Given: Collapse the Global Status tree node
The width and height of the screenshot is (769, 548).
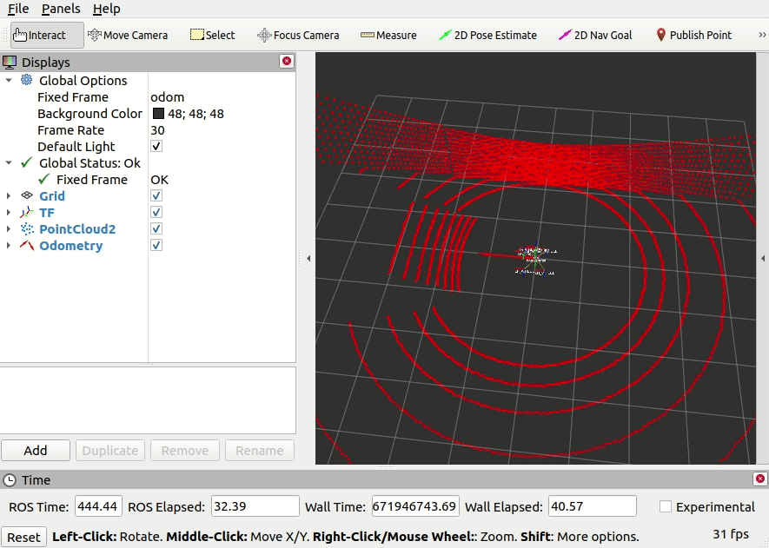Looking at the screenshot, I should [9, 162].
